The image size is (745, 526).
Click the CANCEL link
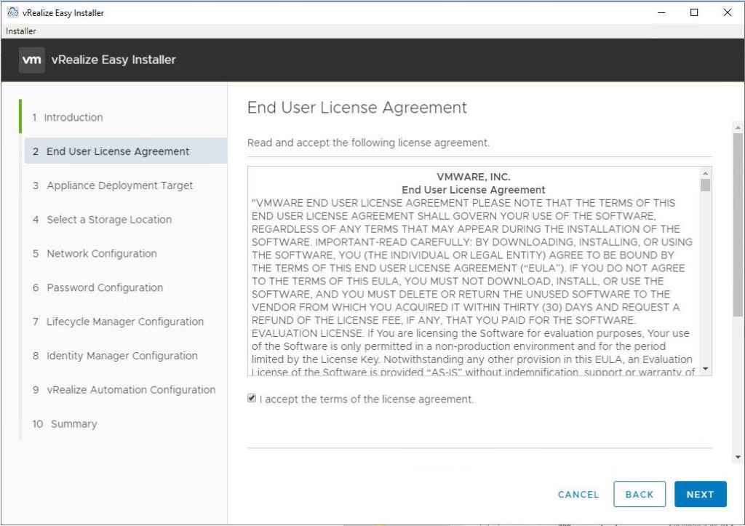tap(578, 494)
